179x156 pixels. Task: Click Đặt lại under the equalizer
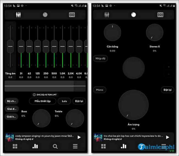(x=79, y=101)
